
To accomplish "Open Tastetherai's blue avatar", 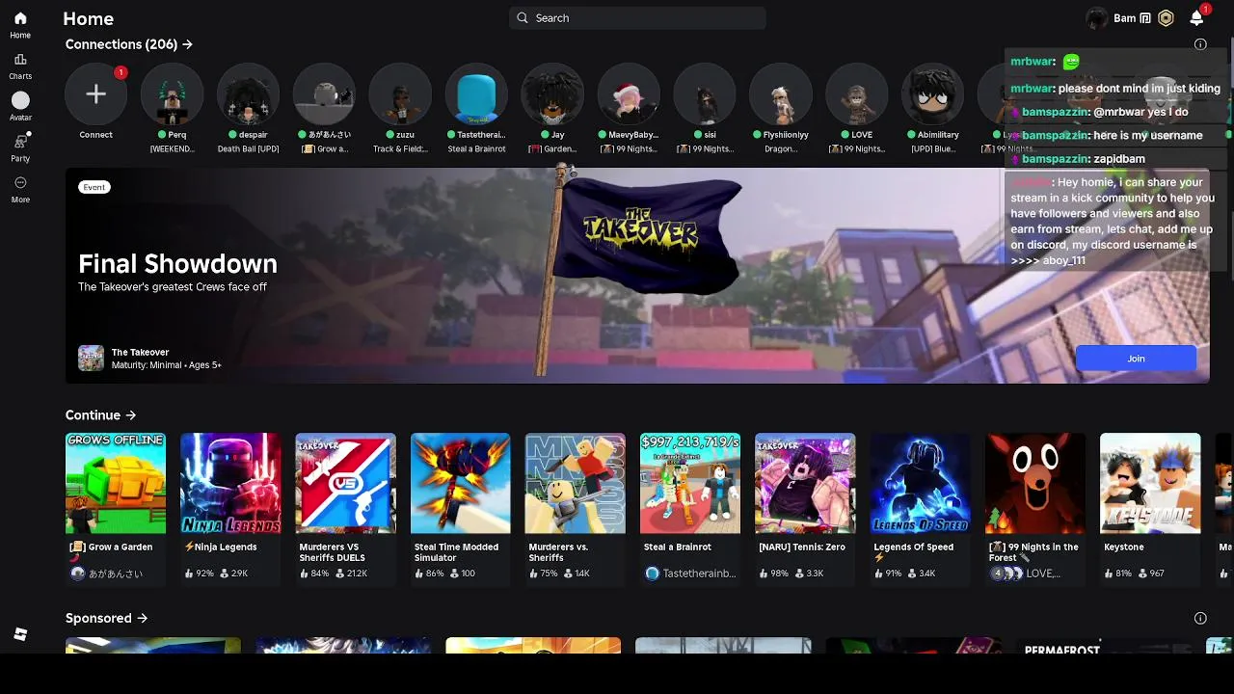I will [476, 93].
